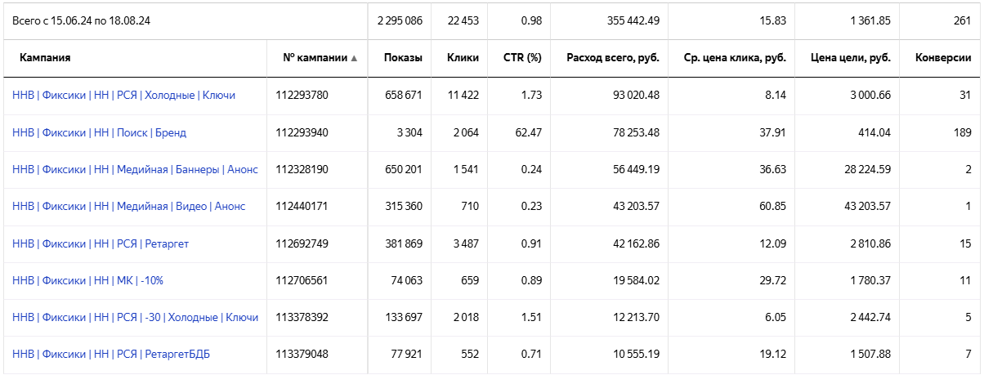Screen dimensions: 984x375
Task: Open Медийная | Видео | Анонс campaign
Action: click(128, 207)
